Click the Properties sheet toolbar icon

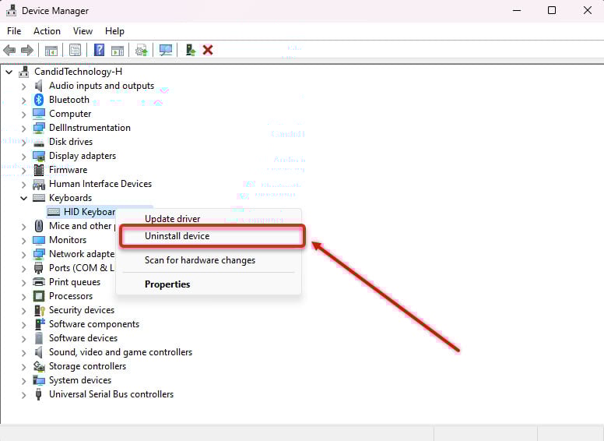coord(75,50)
